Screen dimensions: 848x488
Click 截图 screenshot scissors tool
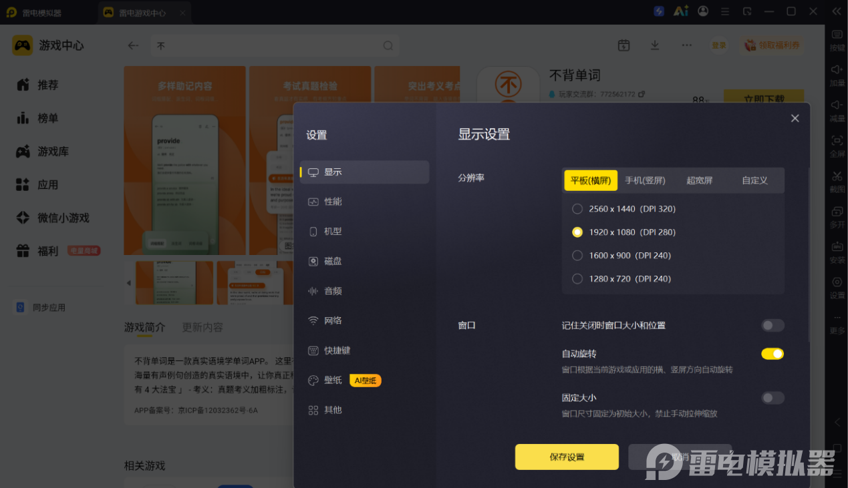[x=837, y=181]
